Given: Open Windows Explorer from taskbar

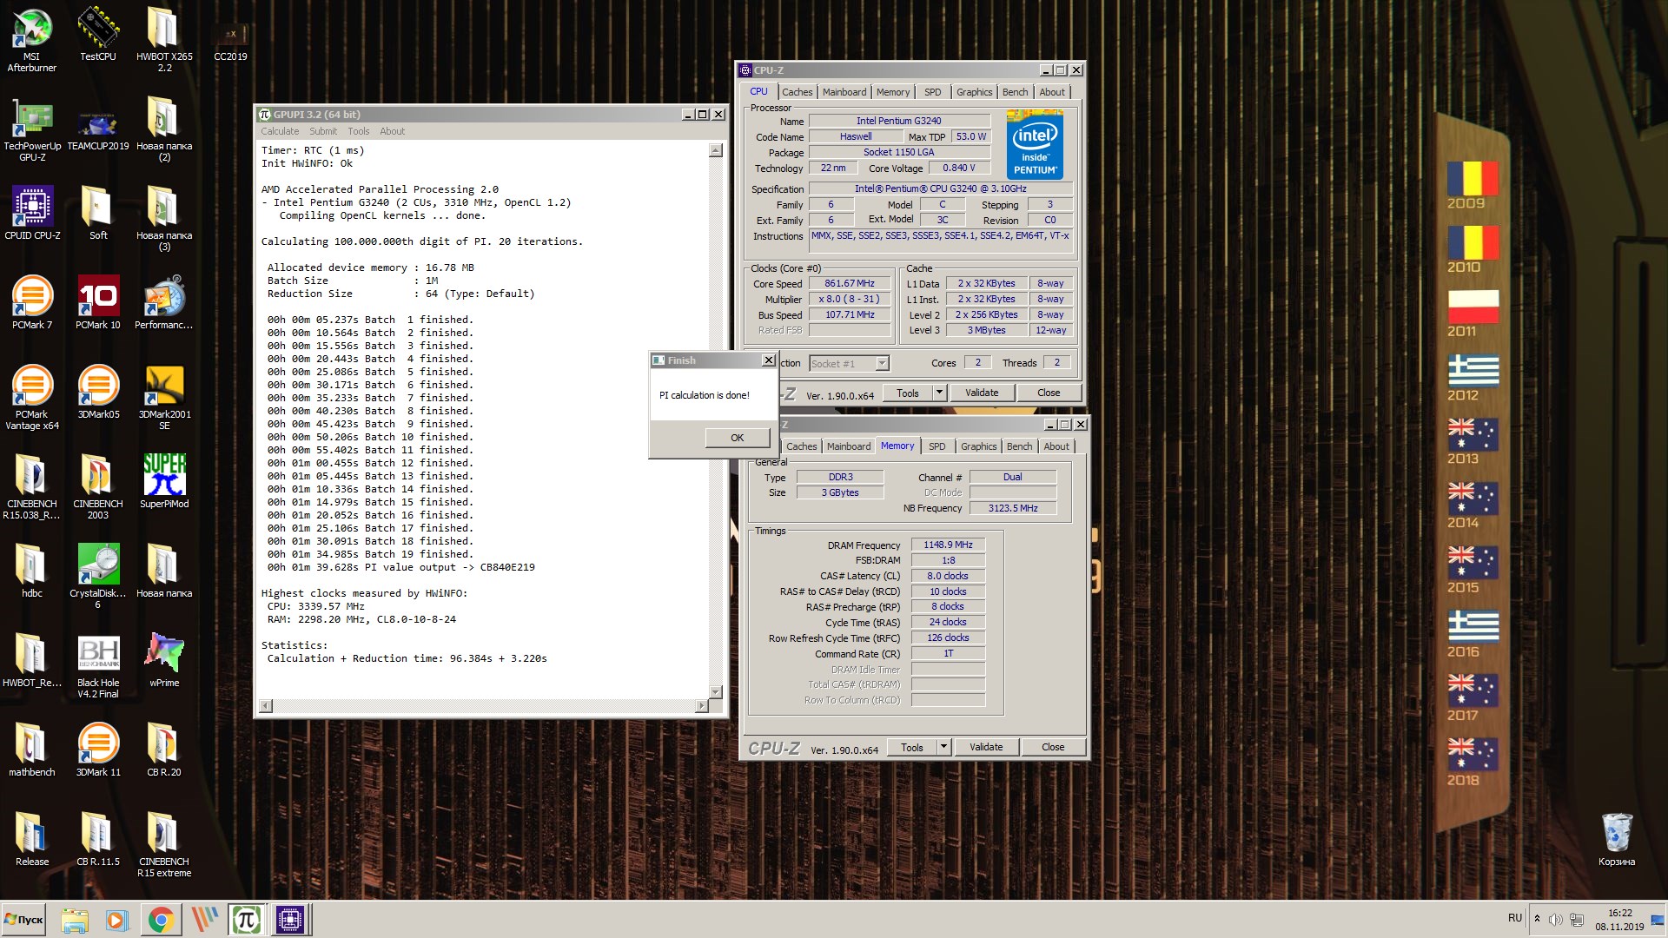Looking at the screenshot, I should tap(75, 920).
